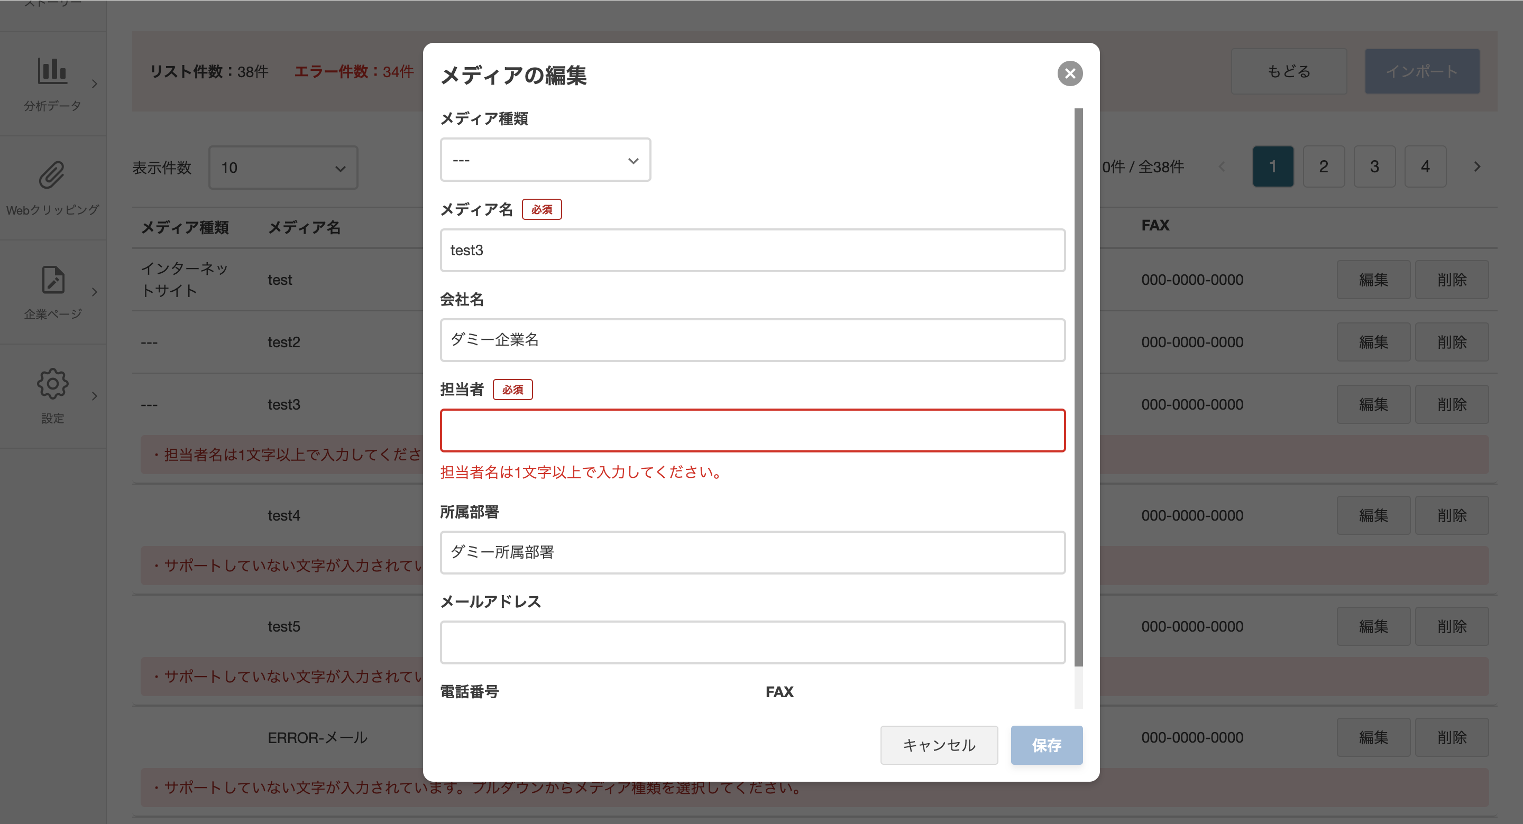Click the dialog's vertical scrollbar
Image resolution: width=1523 pixels, height=824 pixels.
click(x=1078, y=387)
